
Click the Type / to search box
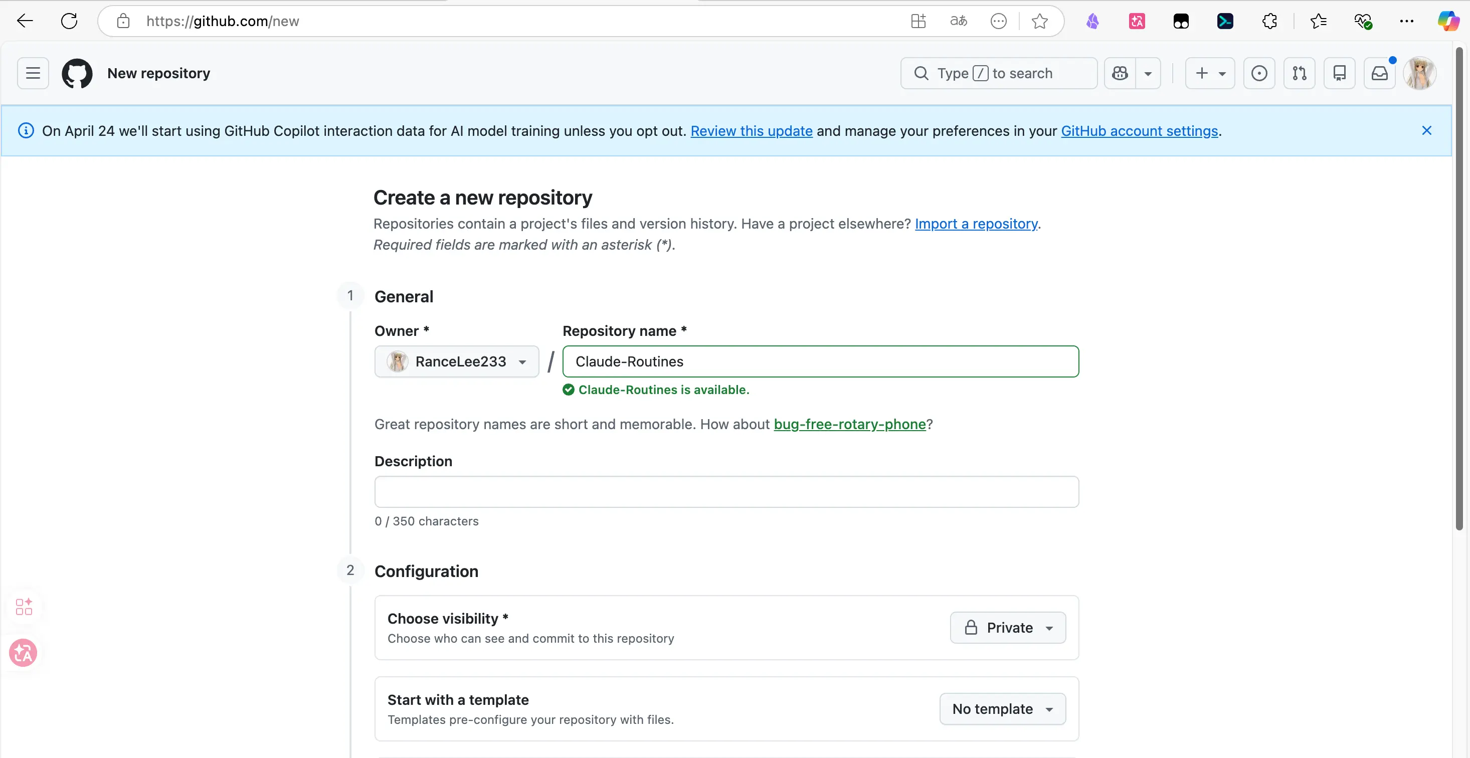point(999,73)
